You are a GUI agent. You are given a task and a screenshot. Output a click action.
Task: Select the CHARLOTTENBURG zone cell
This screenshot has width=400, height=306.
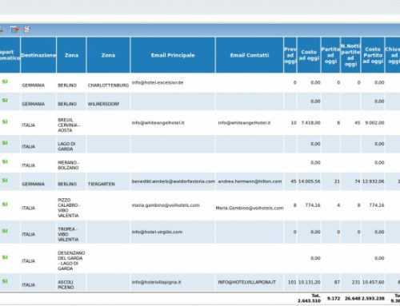108,85
